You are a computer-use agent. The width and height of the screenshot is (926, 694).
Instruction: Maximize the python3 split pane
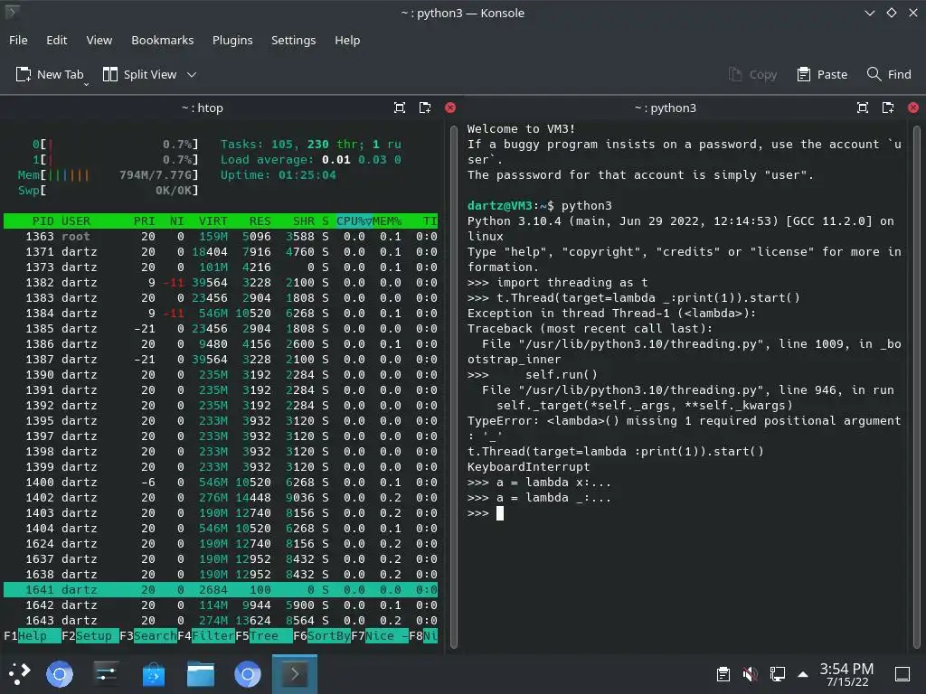863,108
